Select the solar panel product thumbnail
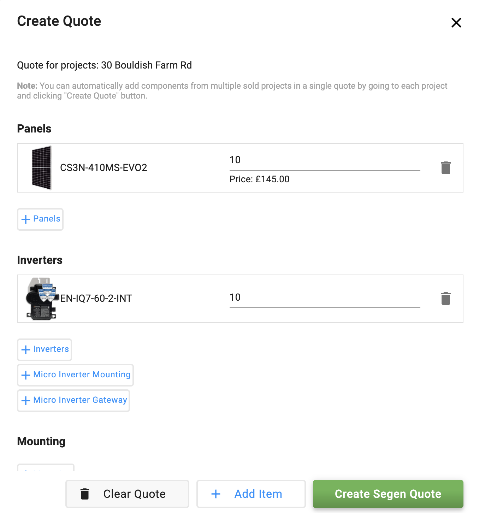 [x=42, y=168]
